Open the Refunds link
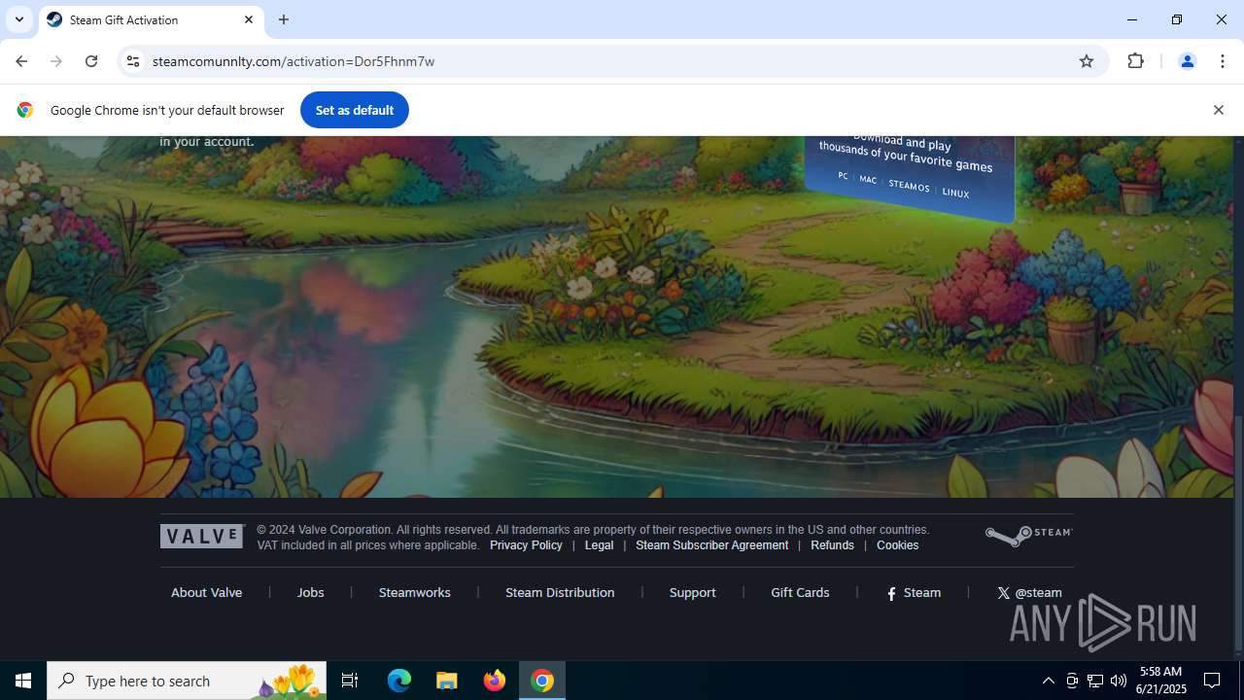Image resolution: width=1244 pixels, height=700 pixels. tap(832, 545)
